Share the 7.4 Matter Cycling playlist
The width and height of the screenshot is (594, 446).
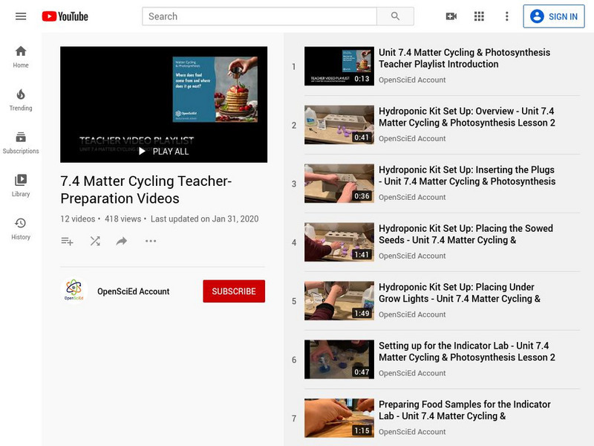[121, 241]
